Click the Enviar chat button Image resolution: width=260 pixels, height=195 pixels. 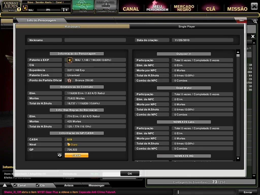tap(248, 192)
